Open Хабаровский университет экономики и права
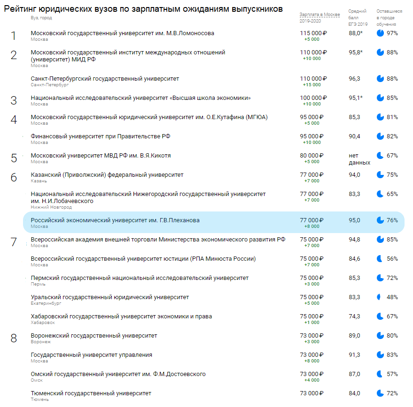413x407 pixels. [121, 317]
